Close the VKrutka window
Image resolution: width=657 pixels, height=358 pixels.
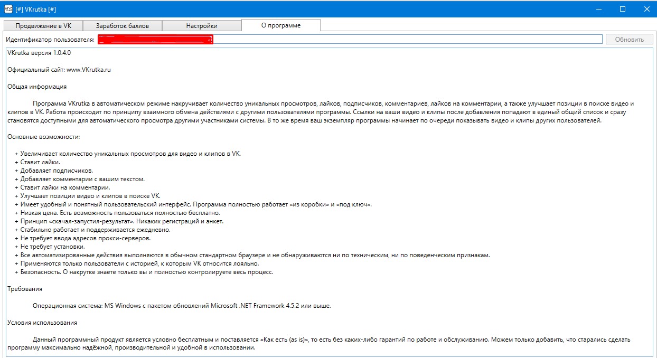(646, 8)
